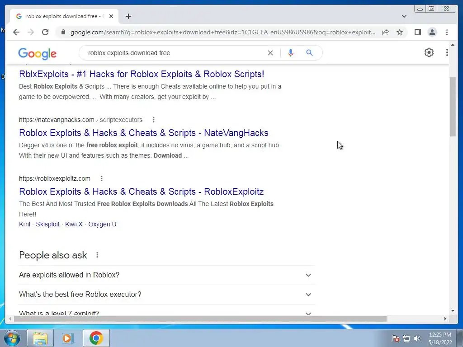Viewport: 463px width, 347px height.
Task: Launch Windows Media Player from taskbar
Action: click(x=67, y=338)
